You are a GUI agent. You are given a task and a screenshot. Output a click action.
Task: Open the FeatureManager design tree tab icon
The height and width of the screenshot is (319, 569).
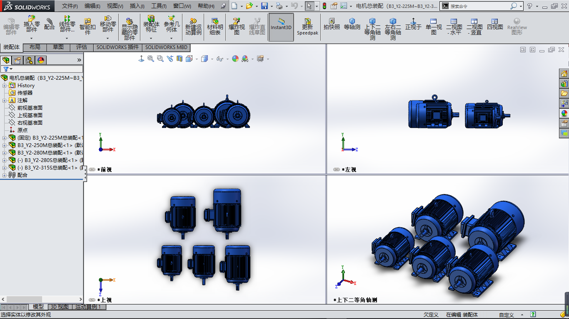(x=6, y=60)
